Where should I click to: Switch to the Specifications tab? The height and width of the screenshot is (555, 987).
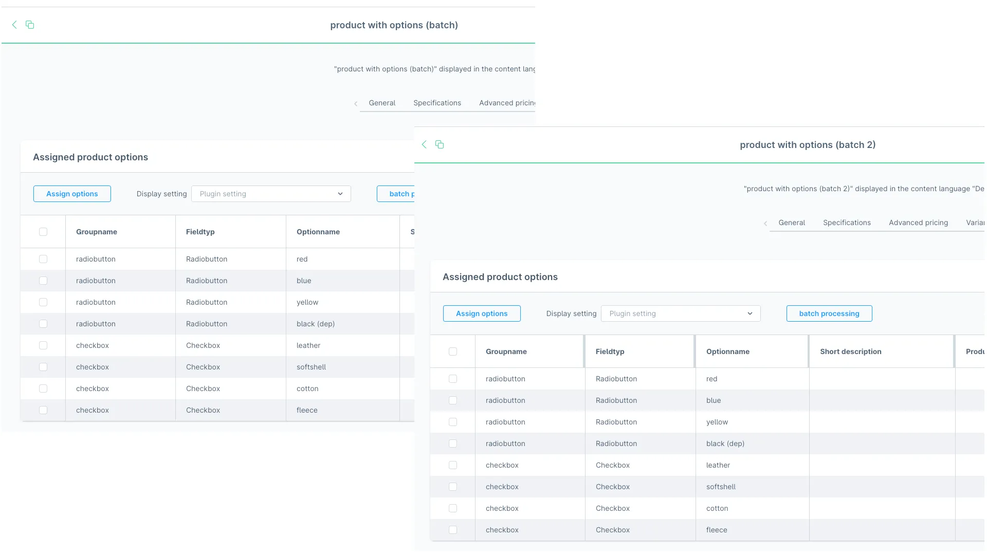click(x=437, y=103)
